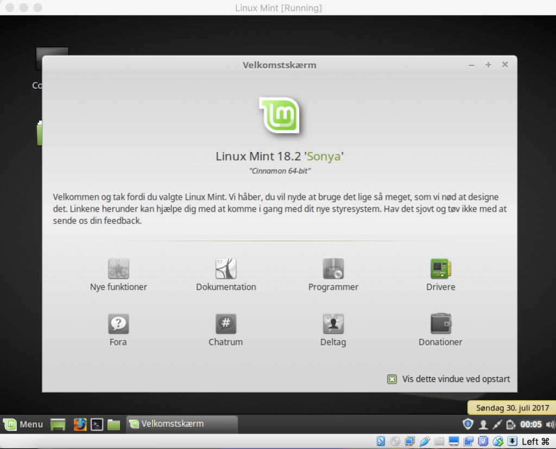This screenshot has height=449, width=556.
Task: Click the Søndag 30. juli 2017 tooltip
Action: (x=513, y=408)
